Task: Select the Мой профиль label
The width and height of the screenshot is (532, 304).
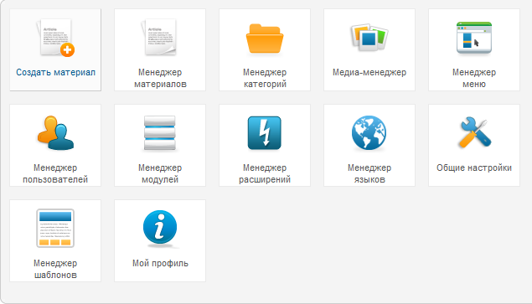Action: tap(160, 263)
